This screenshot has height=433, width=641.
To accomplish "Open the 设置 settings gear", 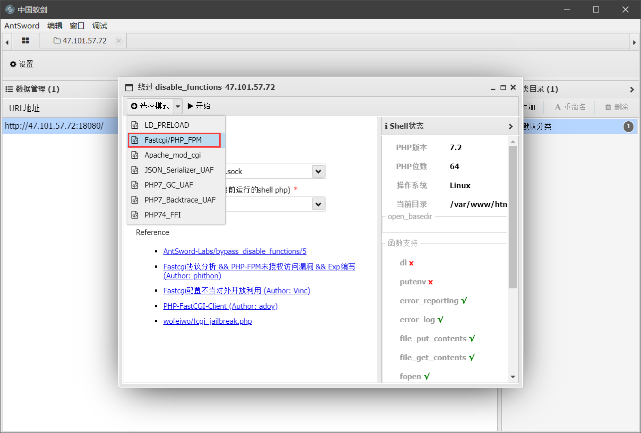I will (21, 64).
